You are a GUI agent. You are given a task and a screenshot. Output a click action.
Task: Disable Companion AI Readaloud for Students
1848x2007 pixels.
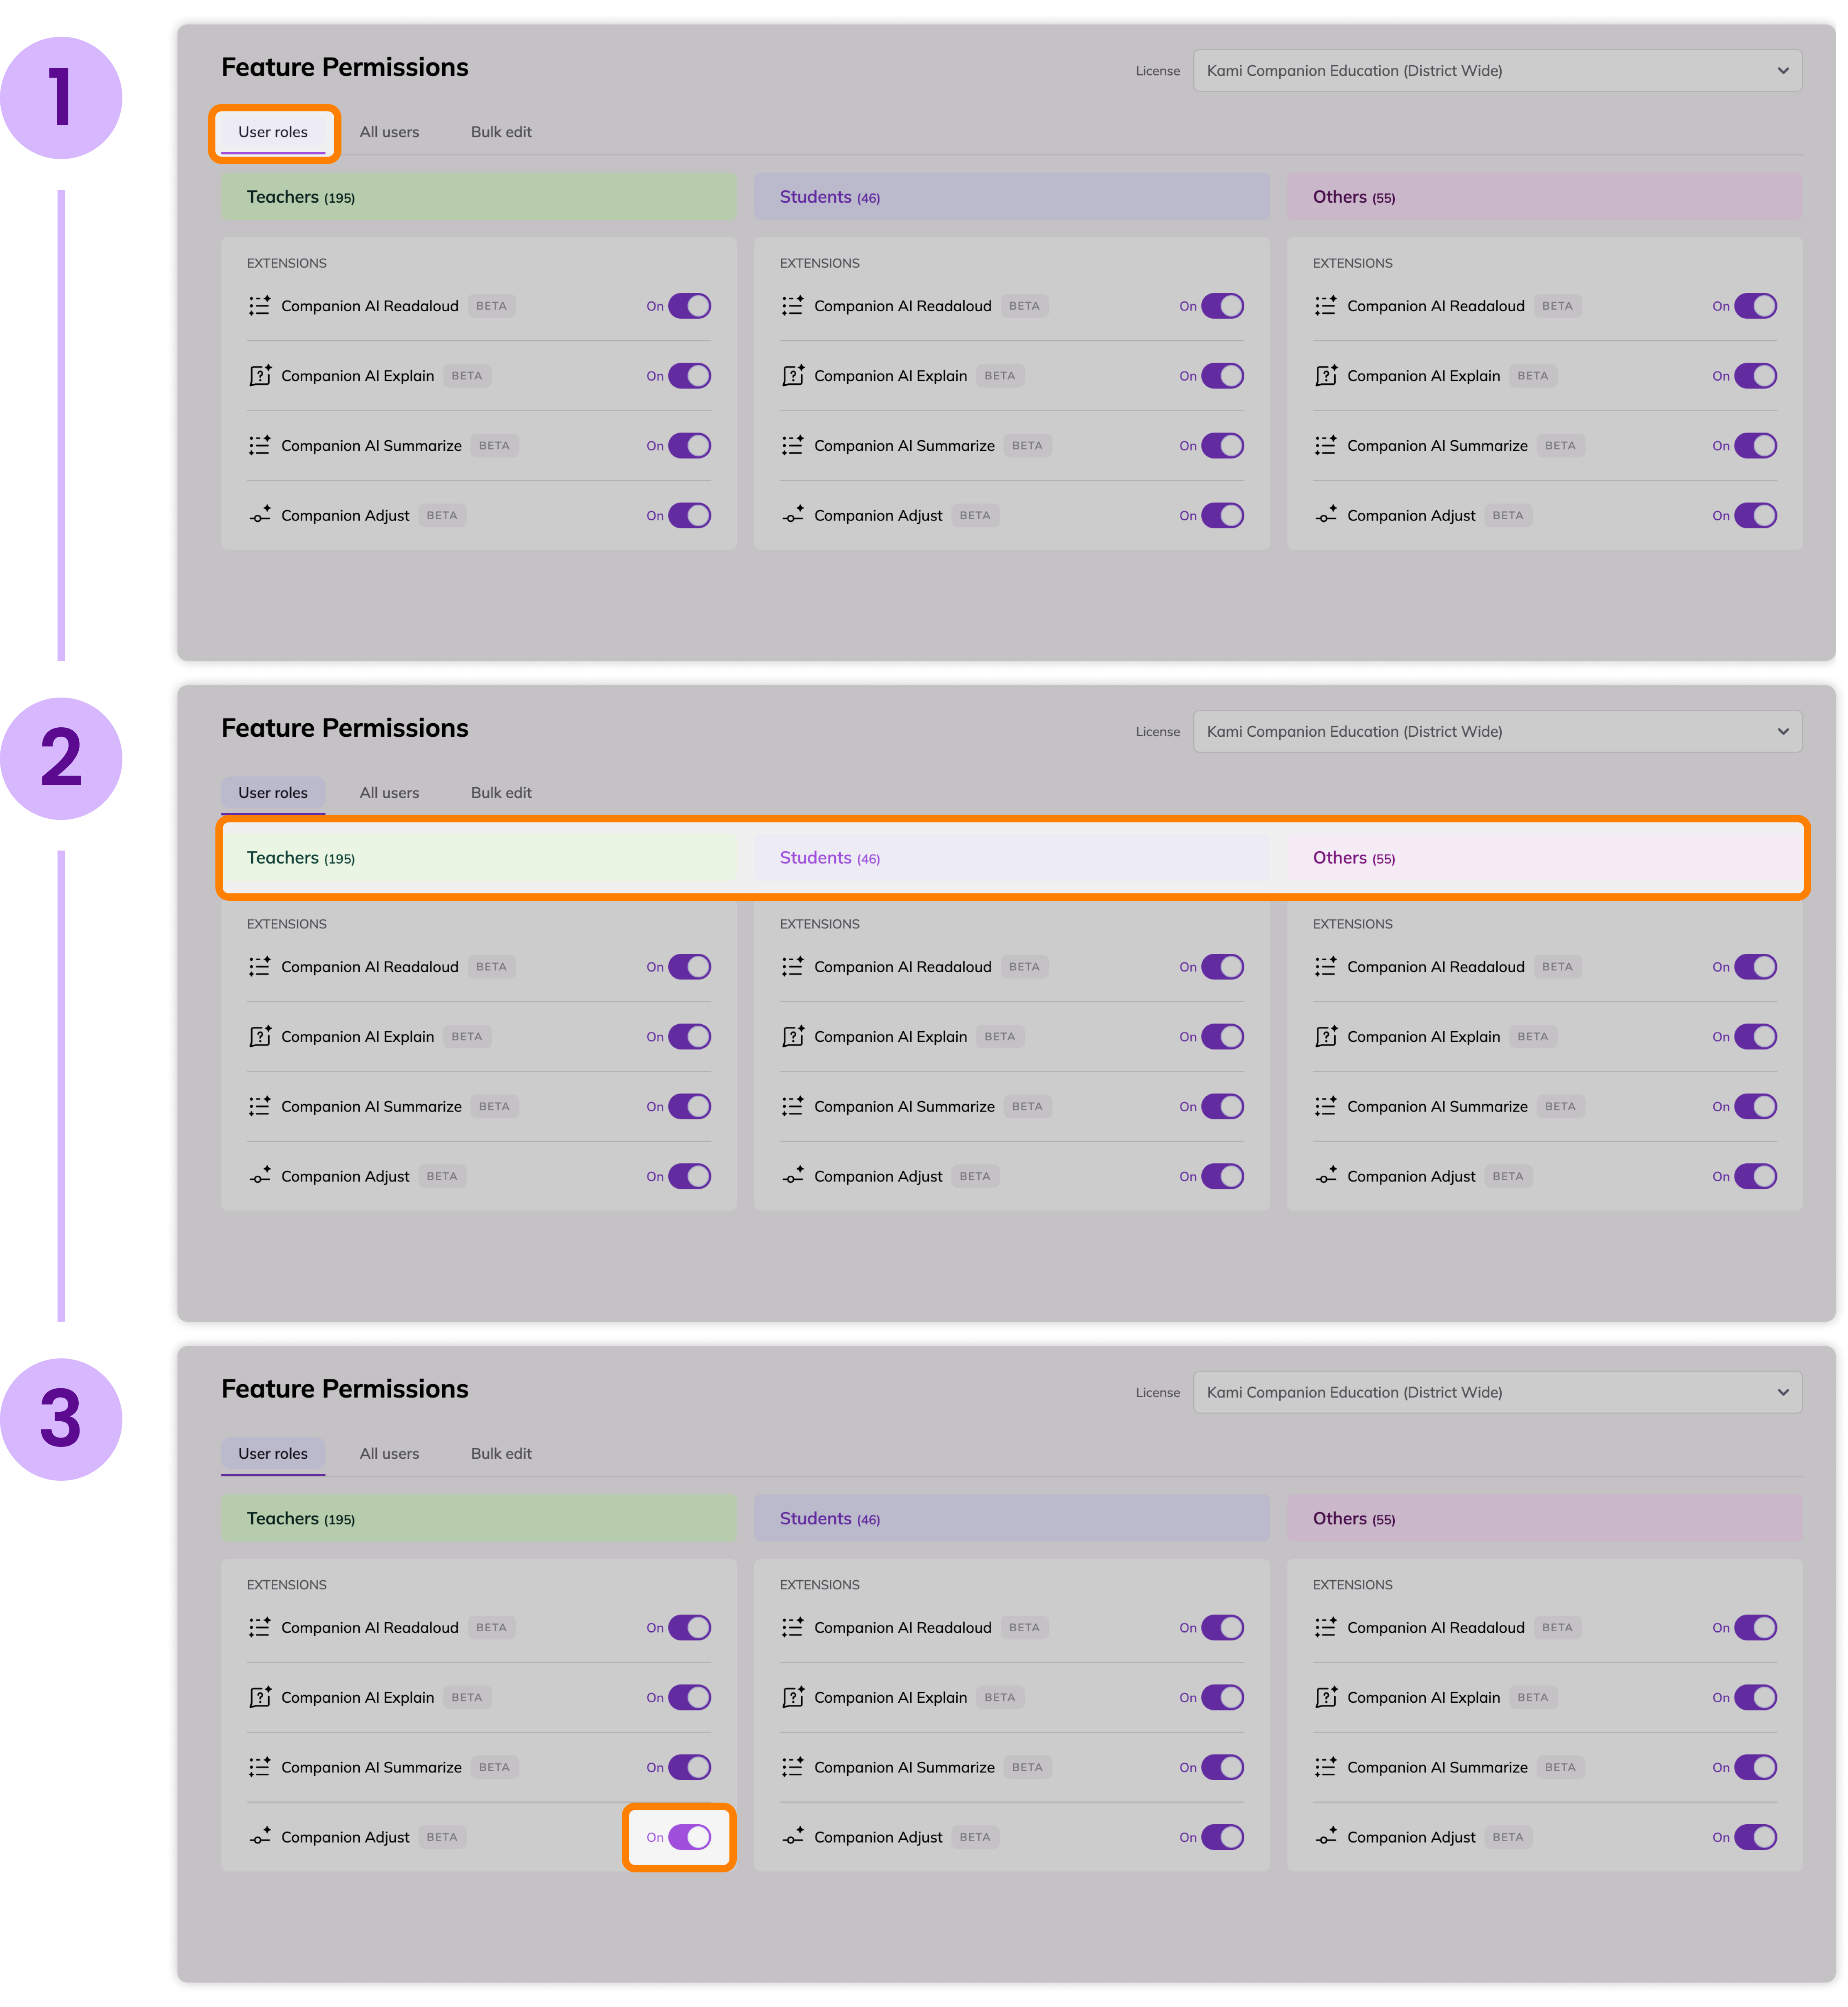coord(1224,305)
